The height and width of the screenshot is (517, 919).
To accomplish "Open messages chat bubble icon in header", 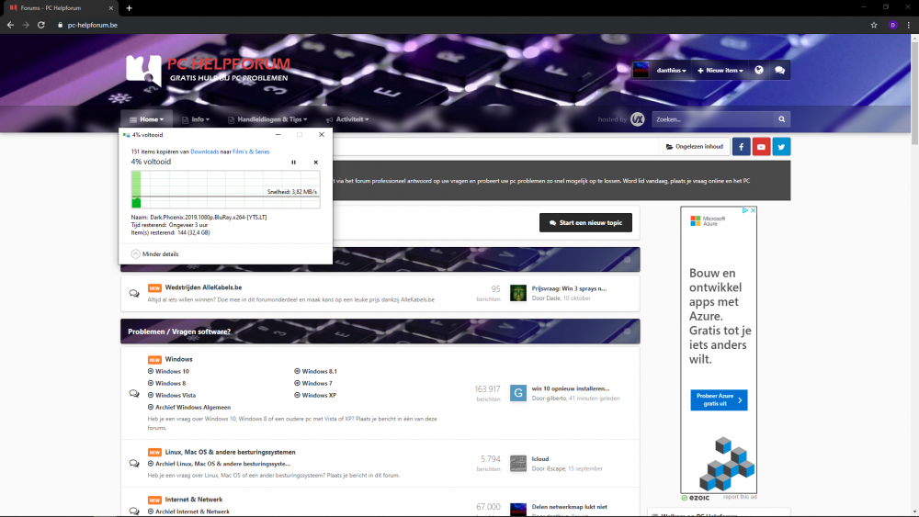I will pos(779,71).
